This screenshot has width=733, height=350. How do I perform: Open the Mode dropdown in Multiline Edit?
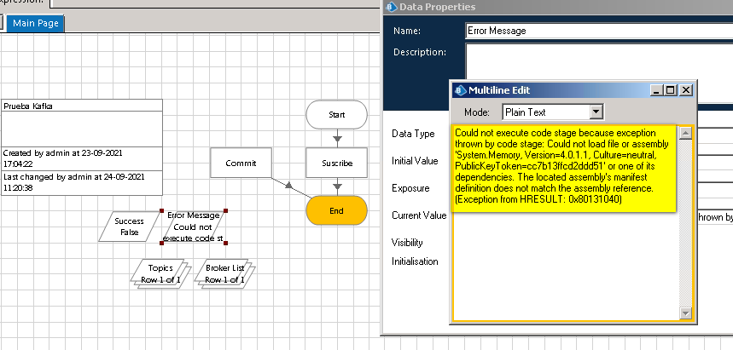pos(596,112)
